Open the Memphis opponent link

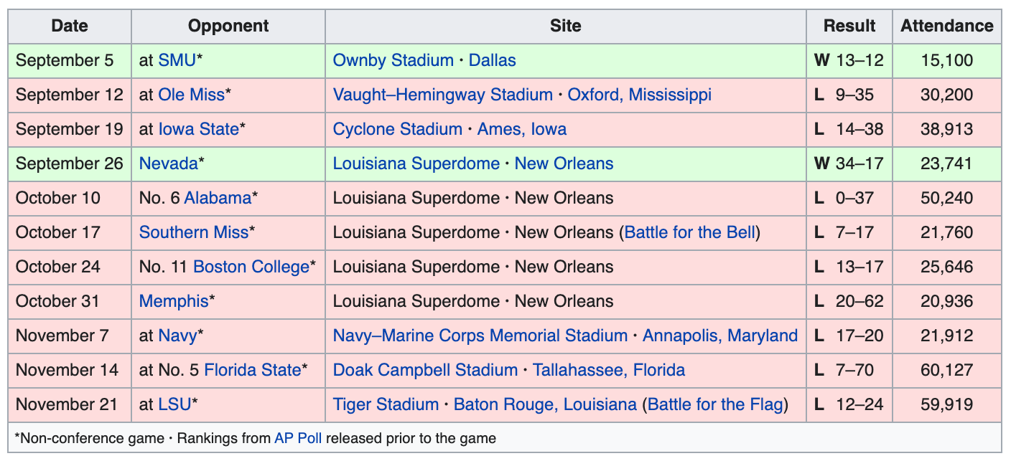(174, 301)
